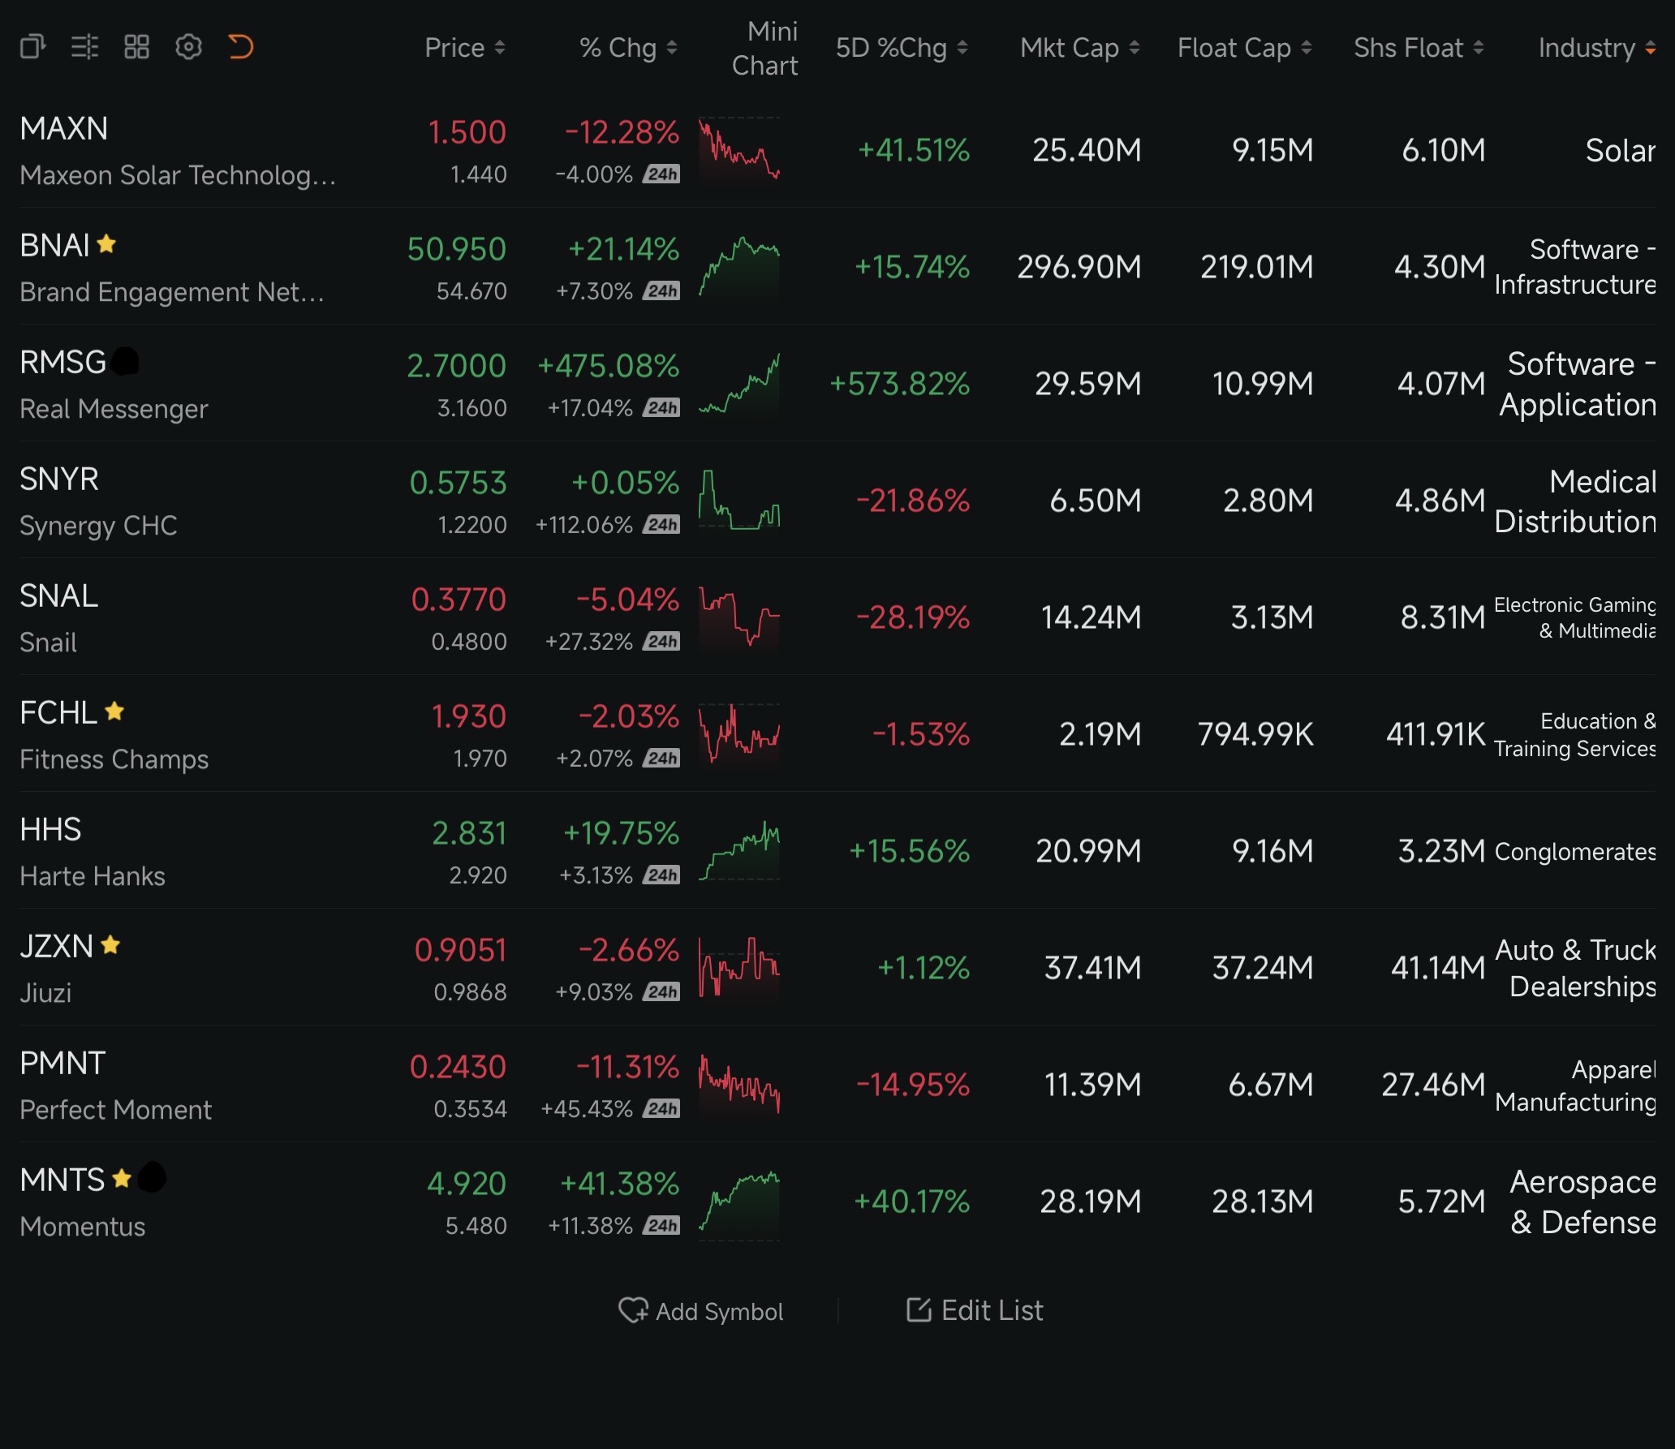This screenshot has width=1675, height=1449.
Task: Sort by Float Cap column header
Action: pos(1245,48)
